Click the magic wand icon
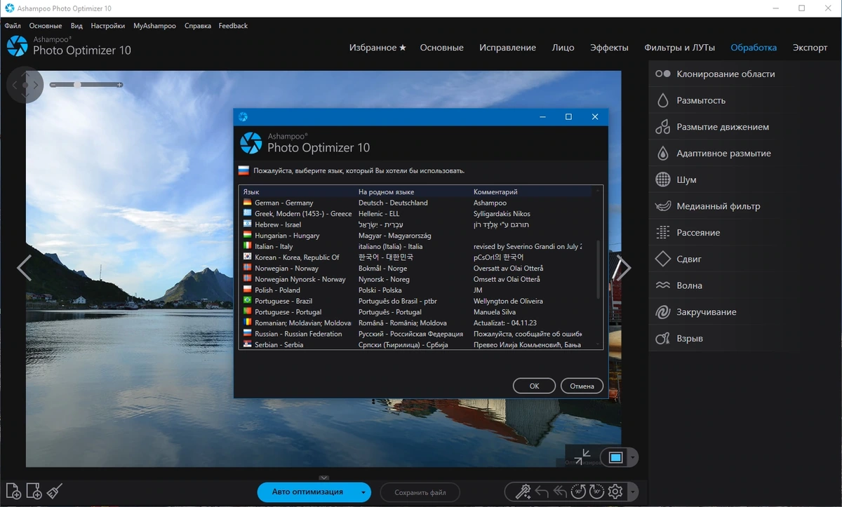Viewport: 842px width, 507px height. [523, 492]
